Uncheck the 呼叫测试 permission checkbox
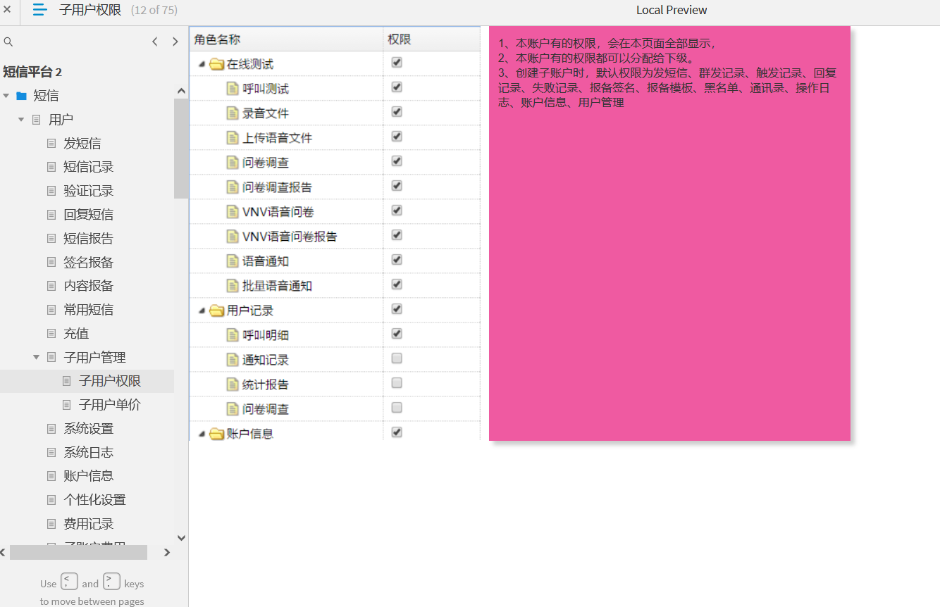 coord(397,87)
